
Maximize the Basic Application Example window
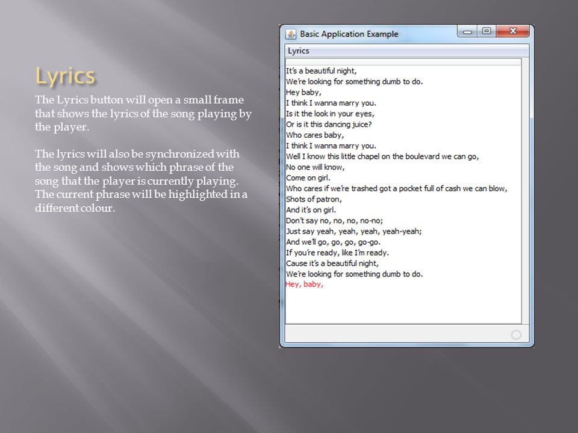(x=486, y=31)
